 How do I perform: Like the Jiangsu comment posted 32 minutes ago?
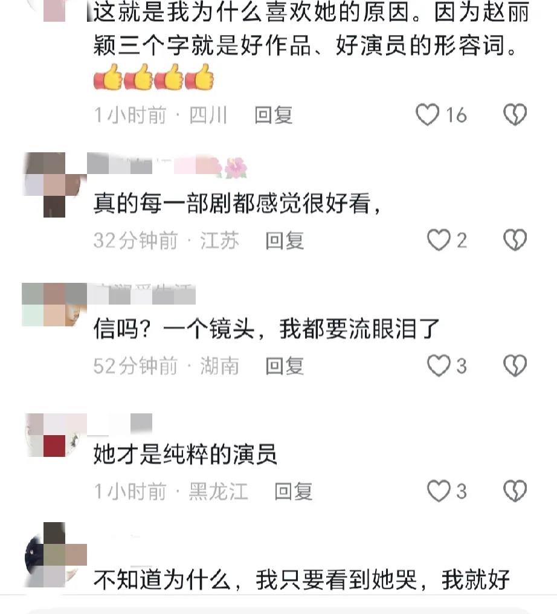439,240
